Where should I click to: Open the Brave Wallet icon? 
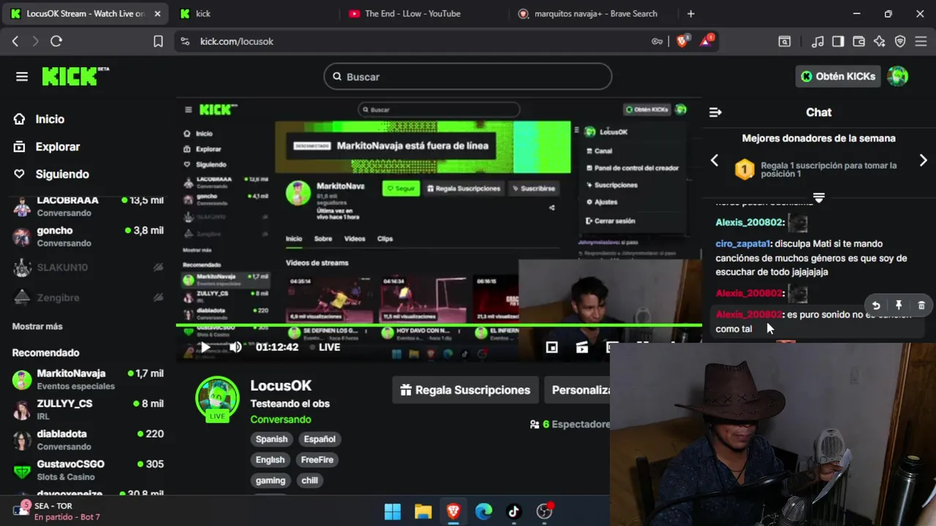coord(859,42)
